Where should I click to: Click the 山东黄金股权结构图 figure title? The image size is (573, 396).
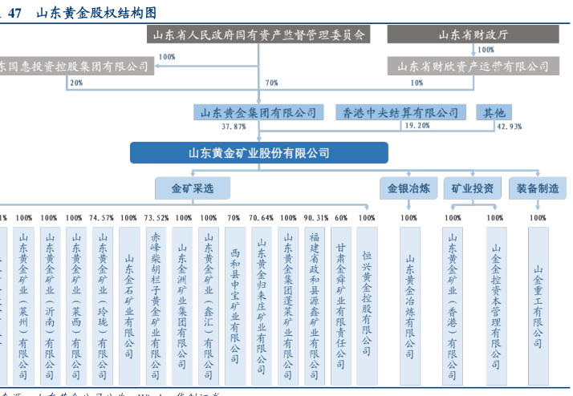[98, 11]
